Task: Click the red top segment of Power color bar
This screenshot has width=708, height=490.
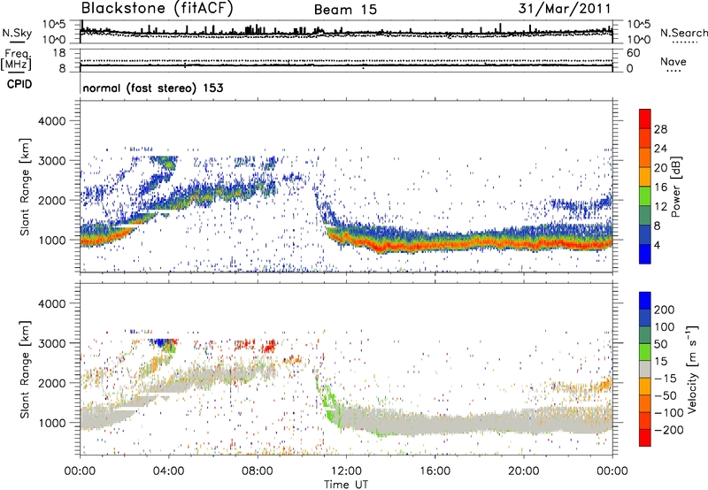Action: click(645, 119)
